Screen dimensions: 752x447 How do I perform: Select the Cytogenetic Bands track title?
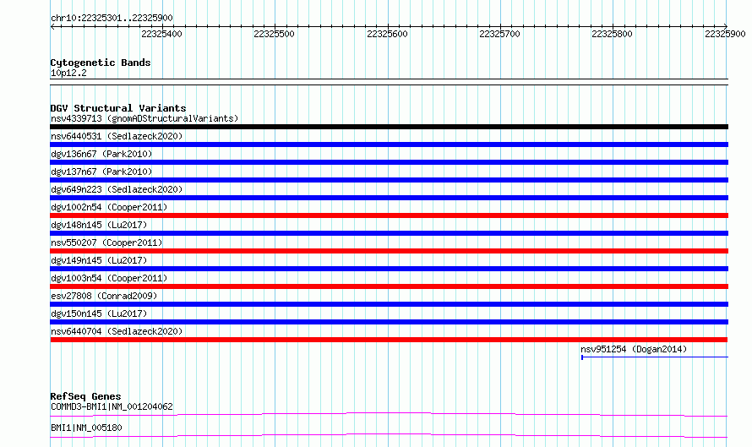(101, 63)
